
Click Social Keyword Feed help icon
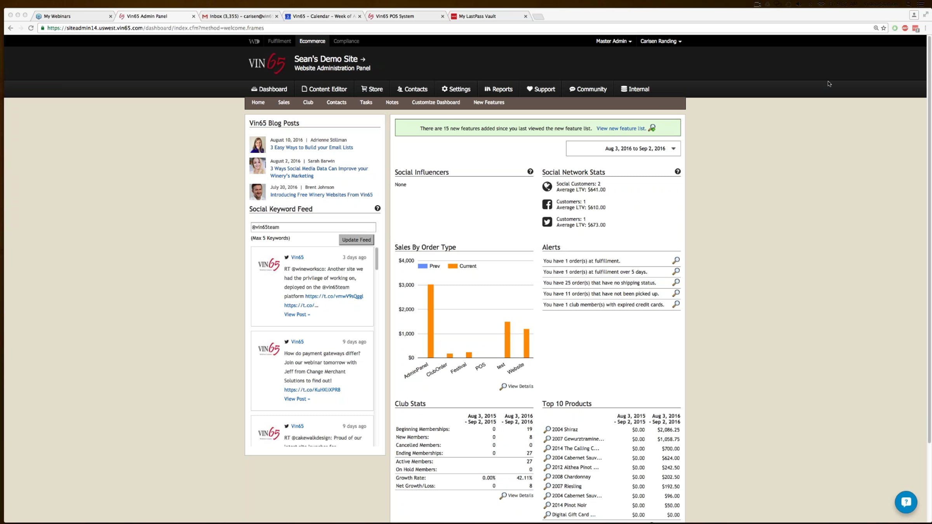click(x=377, y=208)
